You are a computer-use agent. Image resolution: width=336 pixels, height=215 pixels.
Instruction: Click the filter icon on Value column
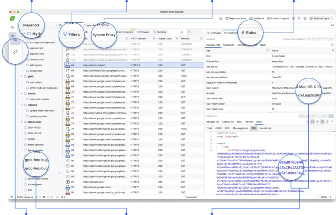(333, 51)
